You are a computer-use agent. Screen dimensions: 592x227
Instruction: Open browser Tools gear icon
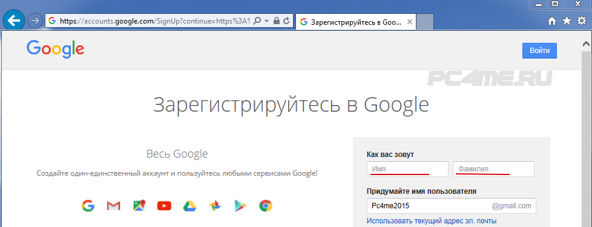click(x=582, y=21)
